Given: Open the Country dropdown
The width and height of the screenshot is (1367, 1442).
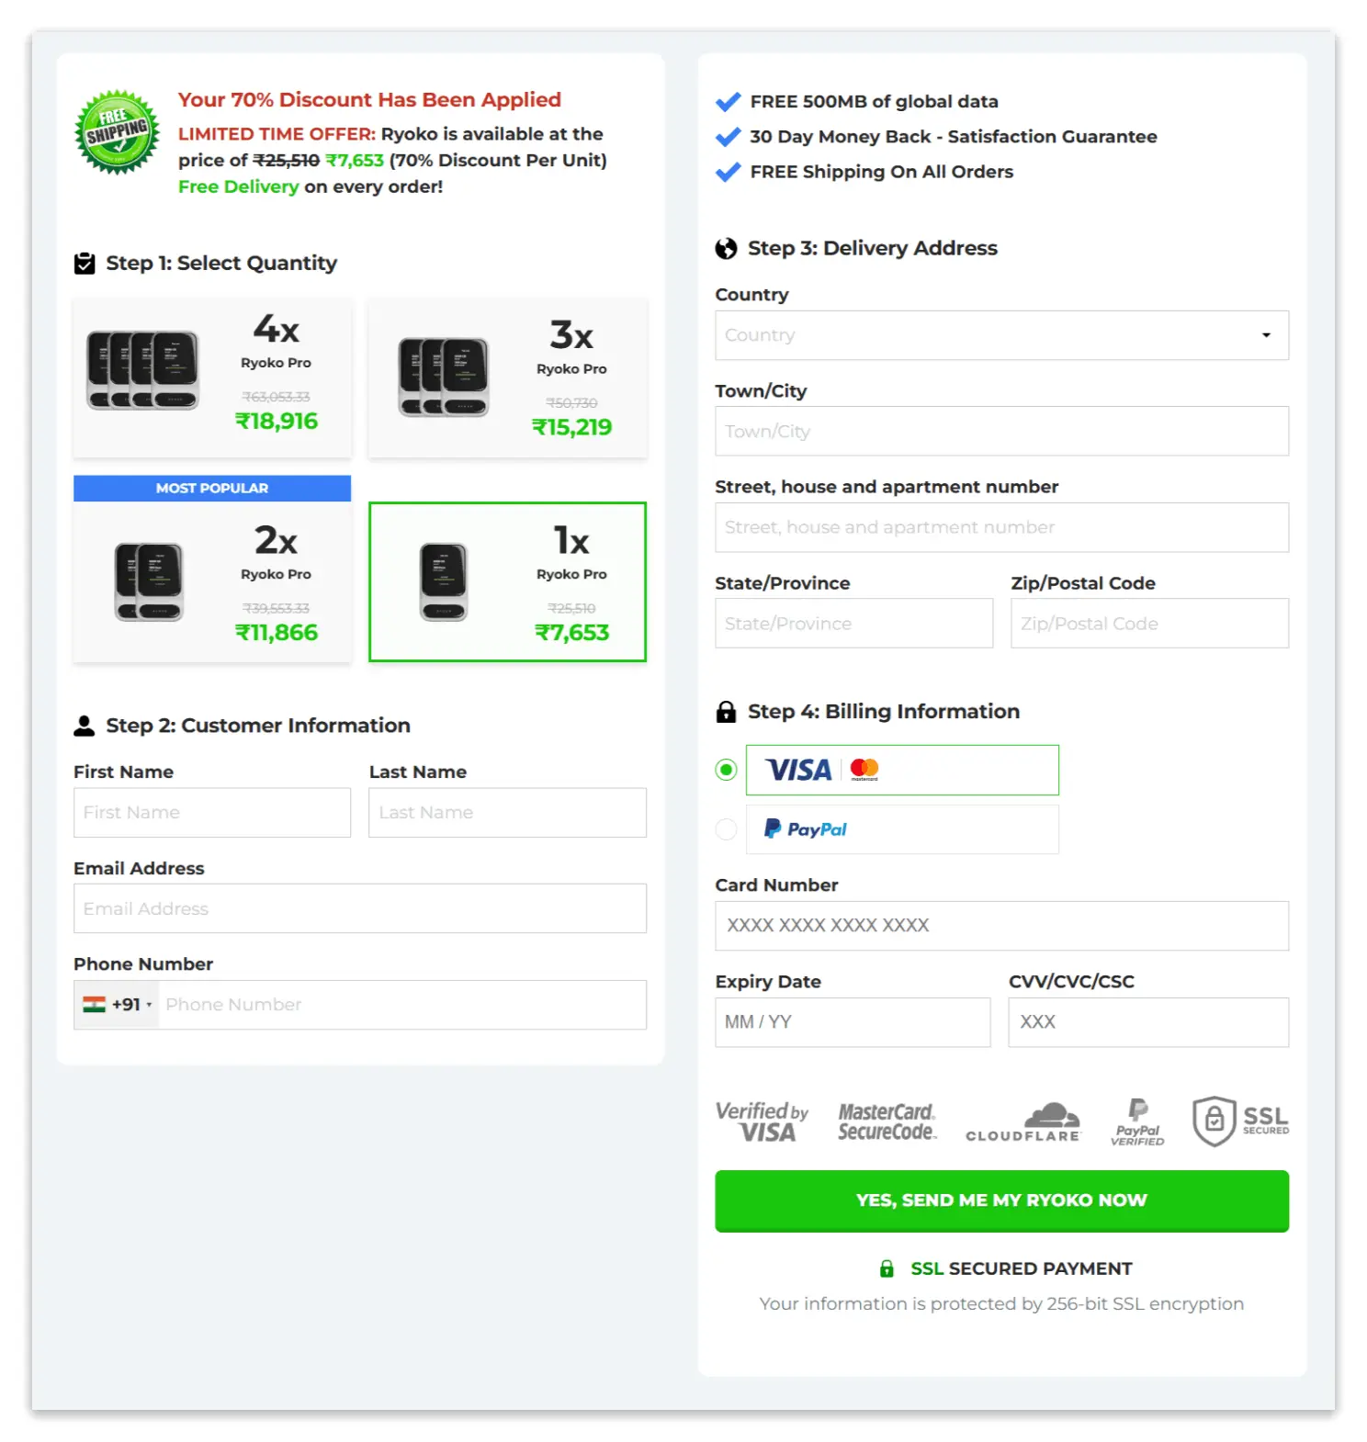Looking at the screenshot, I should click(x=1000, y=335).
